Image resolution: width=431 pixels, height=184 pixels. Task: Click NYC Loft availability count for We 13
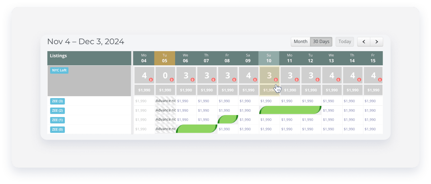coord(332,75)
